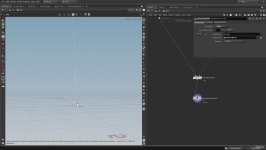266x150 pixels.
Task: Expand the VEXpression preset dropdown arrow
Action: tap(258, 37)
